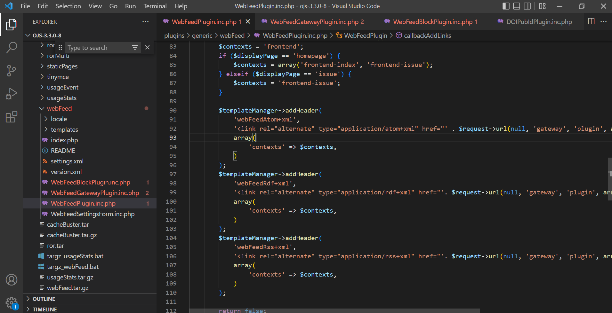Open index.php in the explorer
Viewport: 612px width, 313px height.
[90, 140]
